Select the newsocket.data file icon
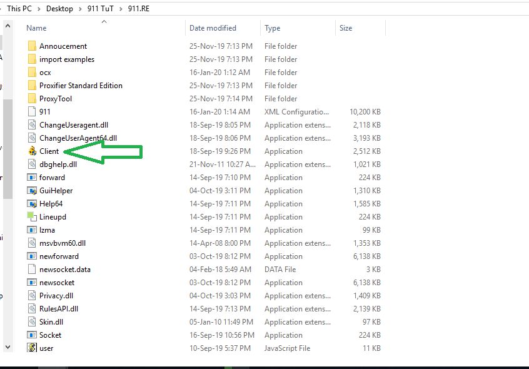Viewport: 529px width, 369px height. click(x=33, y=270)
